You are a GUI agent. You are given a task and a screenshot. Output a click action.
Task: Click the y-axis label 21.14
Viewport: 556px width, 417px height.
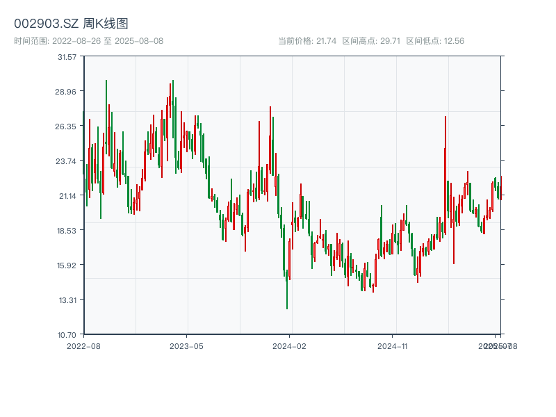(67, 196)
